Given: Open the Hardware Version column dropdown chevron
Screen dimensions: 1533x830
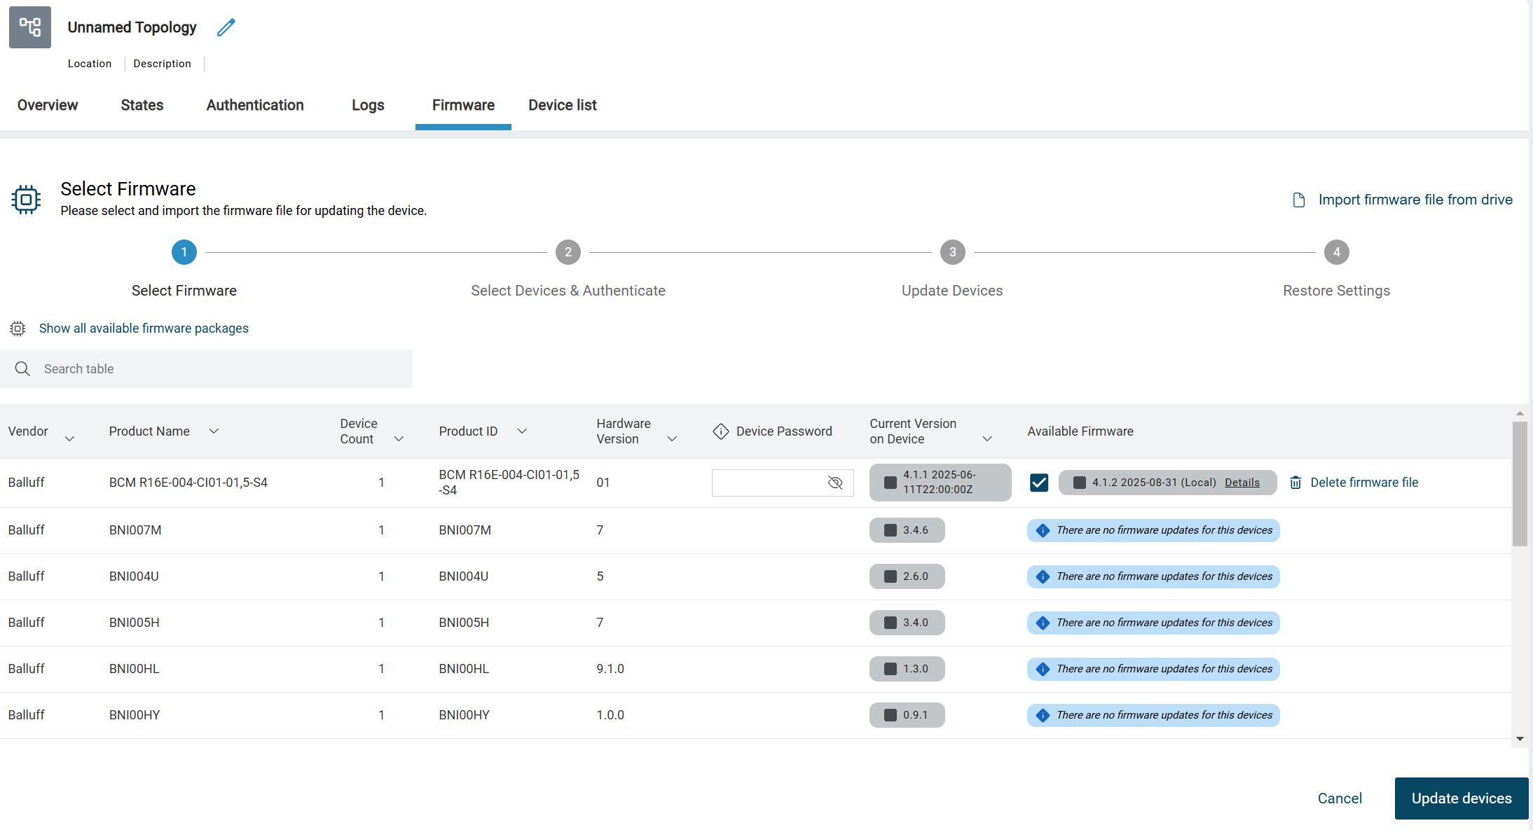Looking at the screenshot, I should [672, 439].
